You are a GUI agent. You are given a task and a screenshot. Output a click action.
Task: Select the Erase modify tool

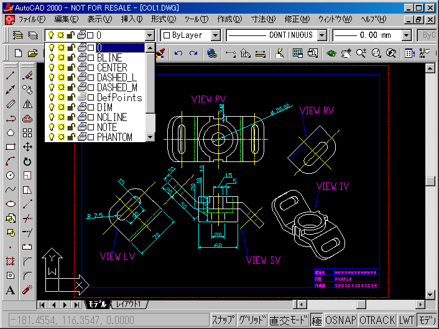(27, 76)
